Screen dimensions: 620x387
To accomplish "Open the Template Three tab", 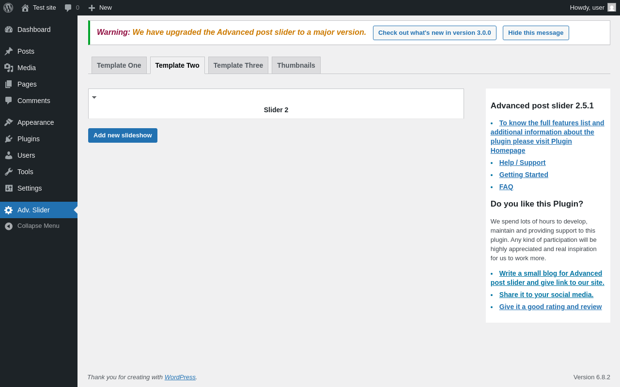I will point(238,65).
